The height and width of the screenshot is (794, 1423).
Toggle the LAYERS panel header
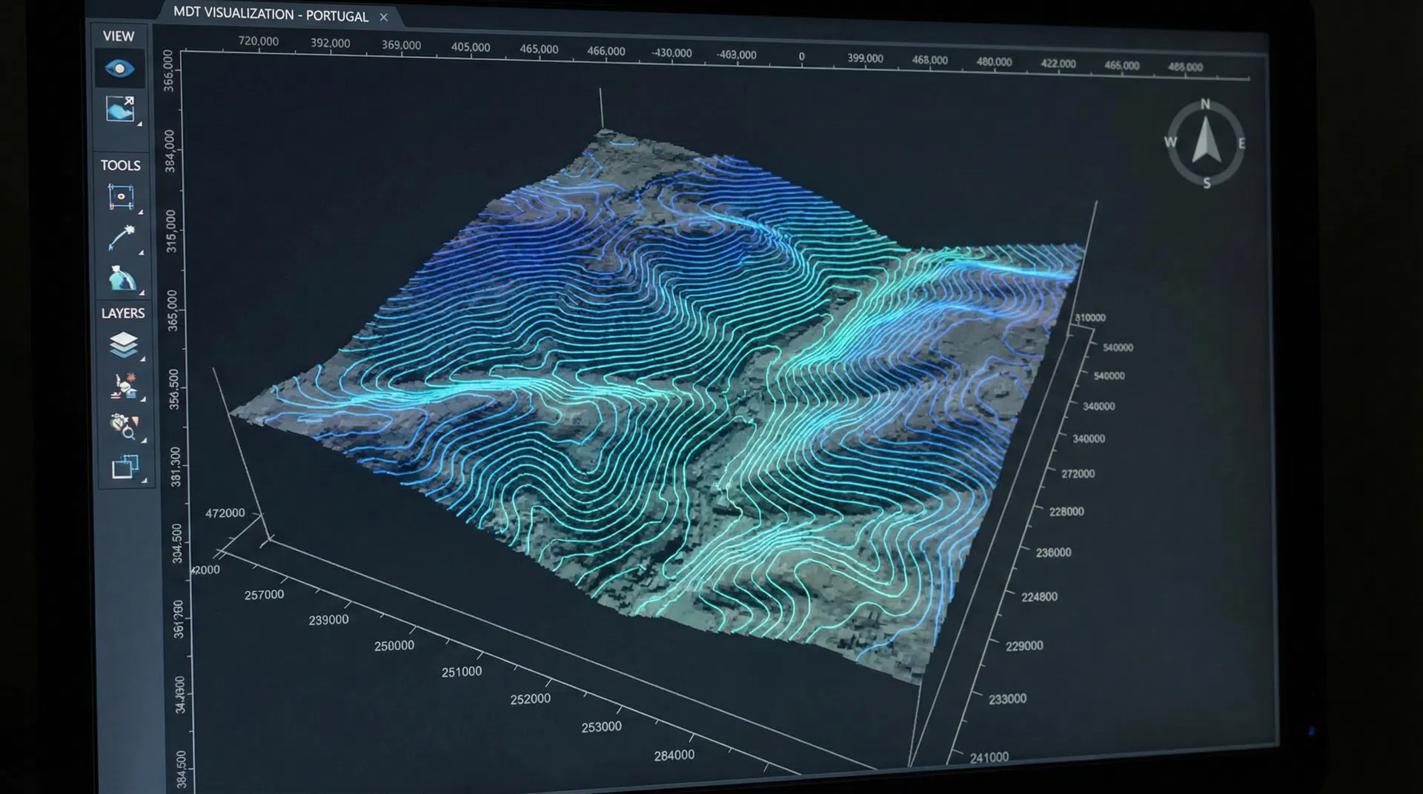[x=123, y=313]
